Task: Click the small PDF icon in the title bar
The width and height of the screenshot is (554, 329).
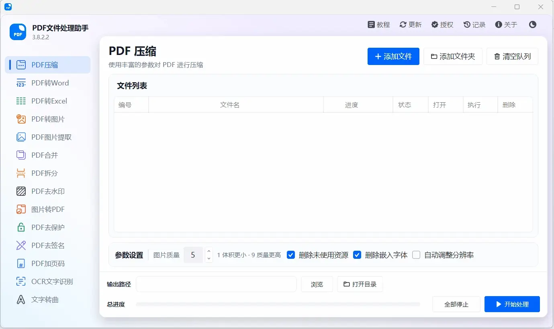Action: [x=8, y=7]
